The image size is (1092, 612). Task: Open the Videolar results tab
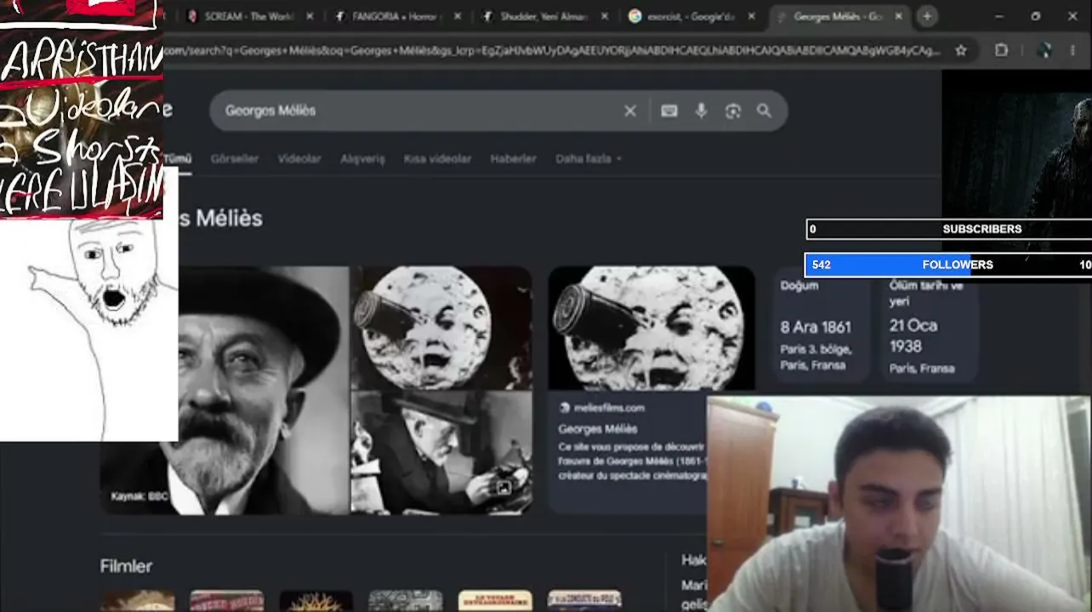point(299,159)
